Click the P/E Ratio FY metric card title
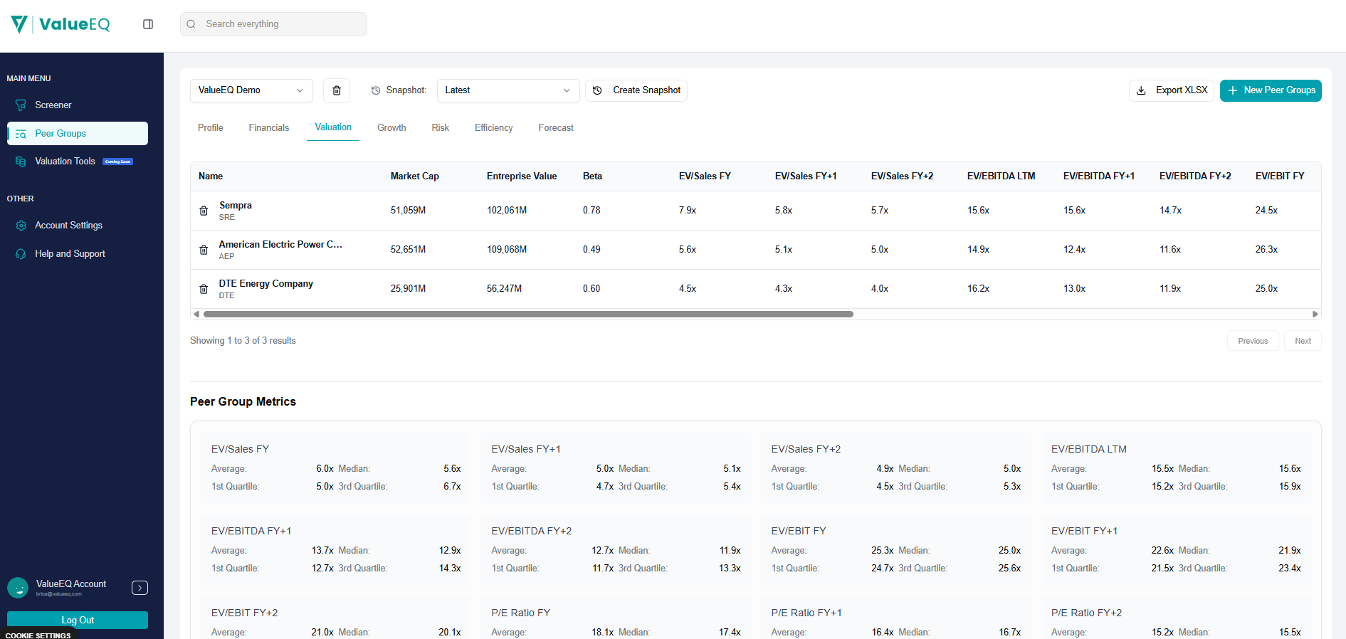The height and width of the screenshot is (639, 1346). click(520, 613)
